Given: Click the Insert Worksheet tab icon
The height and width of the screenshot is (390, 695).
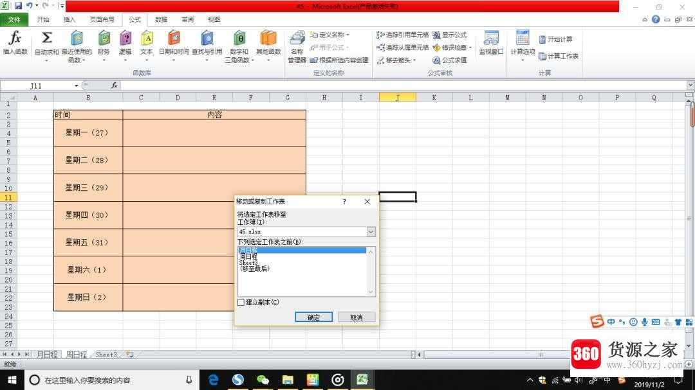Looking at the screenshot, I should pos(129,355).
